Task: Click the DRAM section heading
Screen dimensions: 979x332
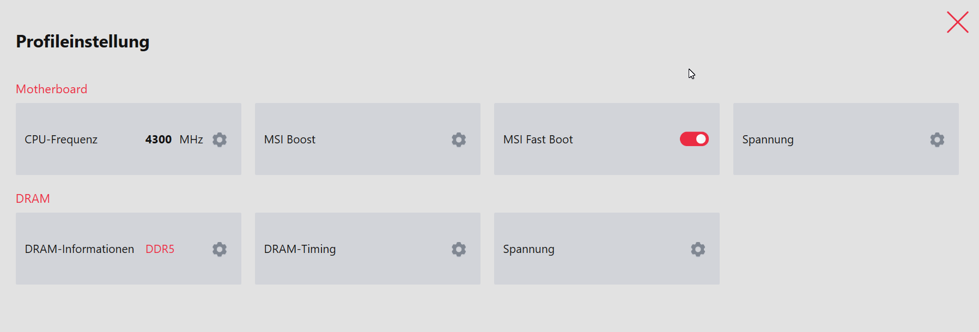Action: point(33,198)
